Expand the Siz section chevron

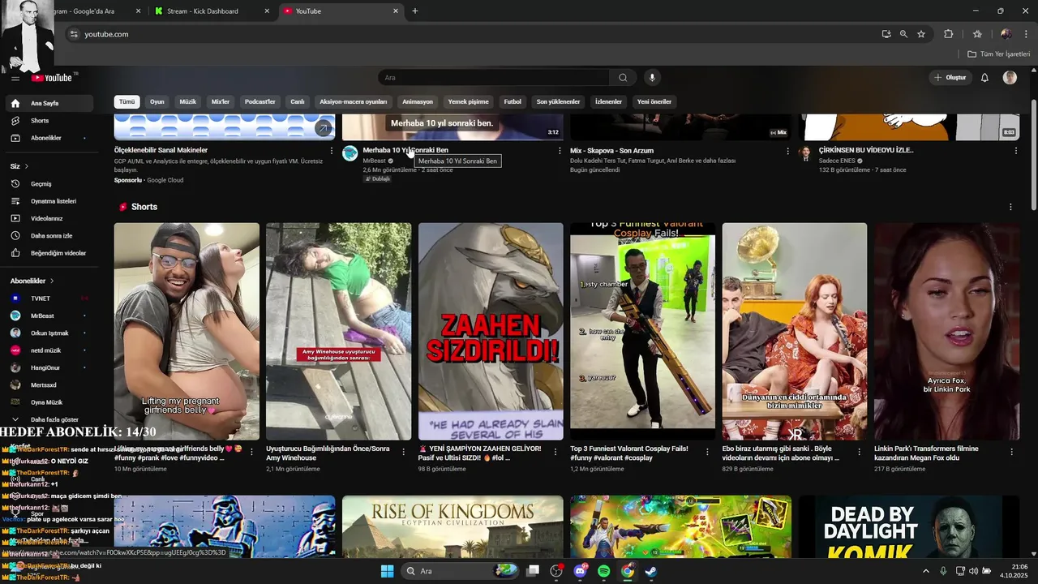[26, 166]
